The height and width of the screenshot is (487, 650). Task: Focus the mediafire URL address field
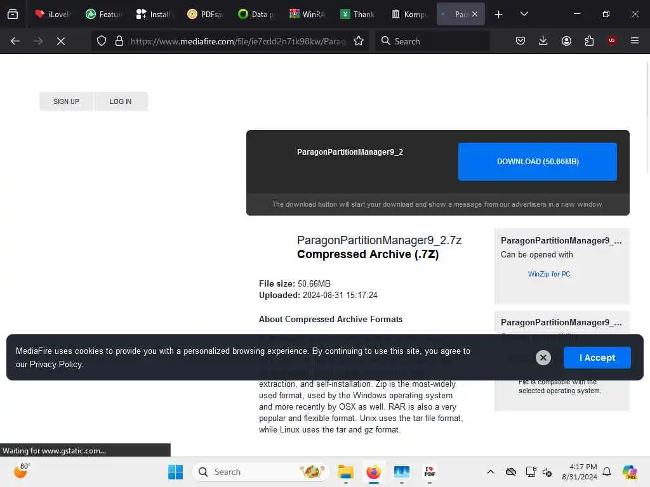point(237,41)
